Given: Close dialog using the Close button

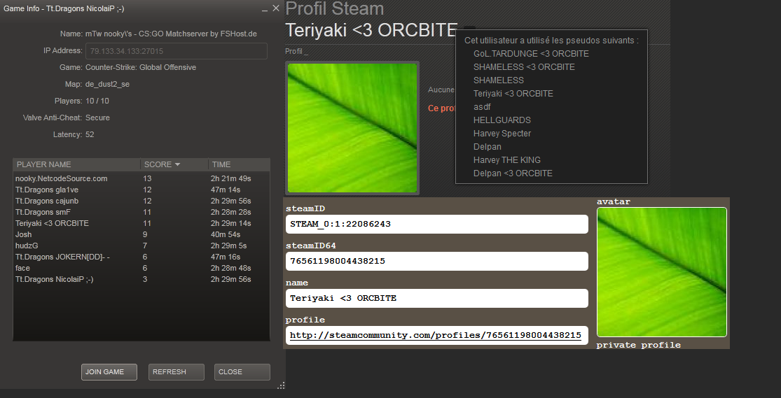Looking at the screenshot, I should [x=242, y=372].
